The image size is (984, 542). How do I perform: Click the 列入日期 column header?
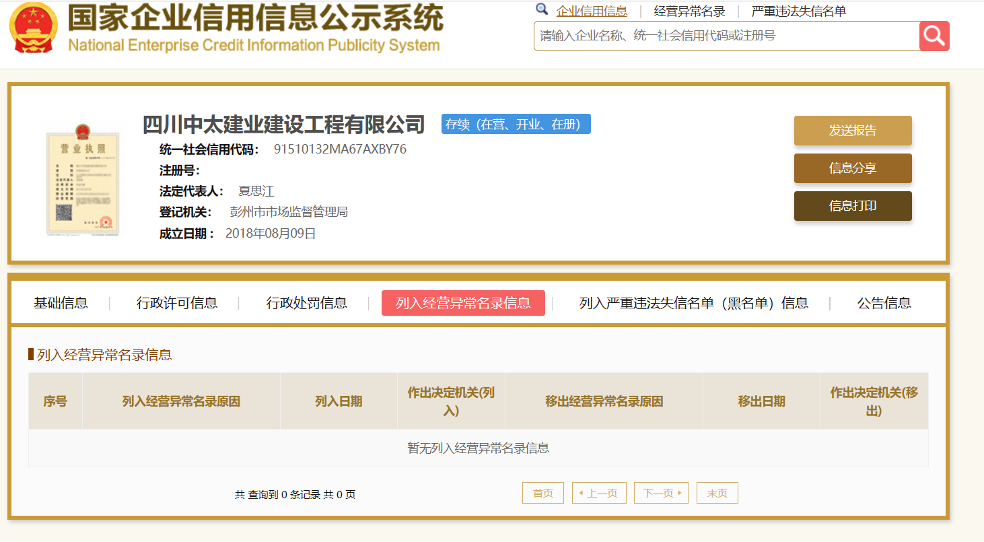point(339,401)
